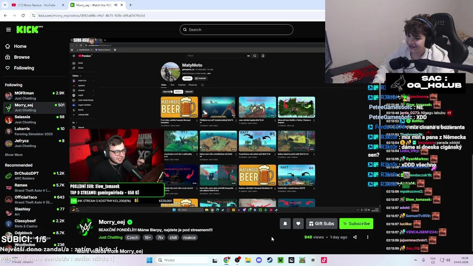Open MMGFitman channel in Following list
This screenshot has width=473, height=266.
(x=35, y=96)
